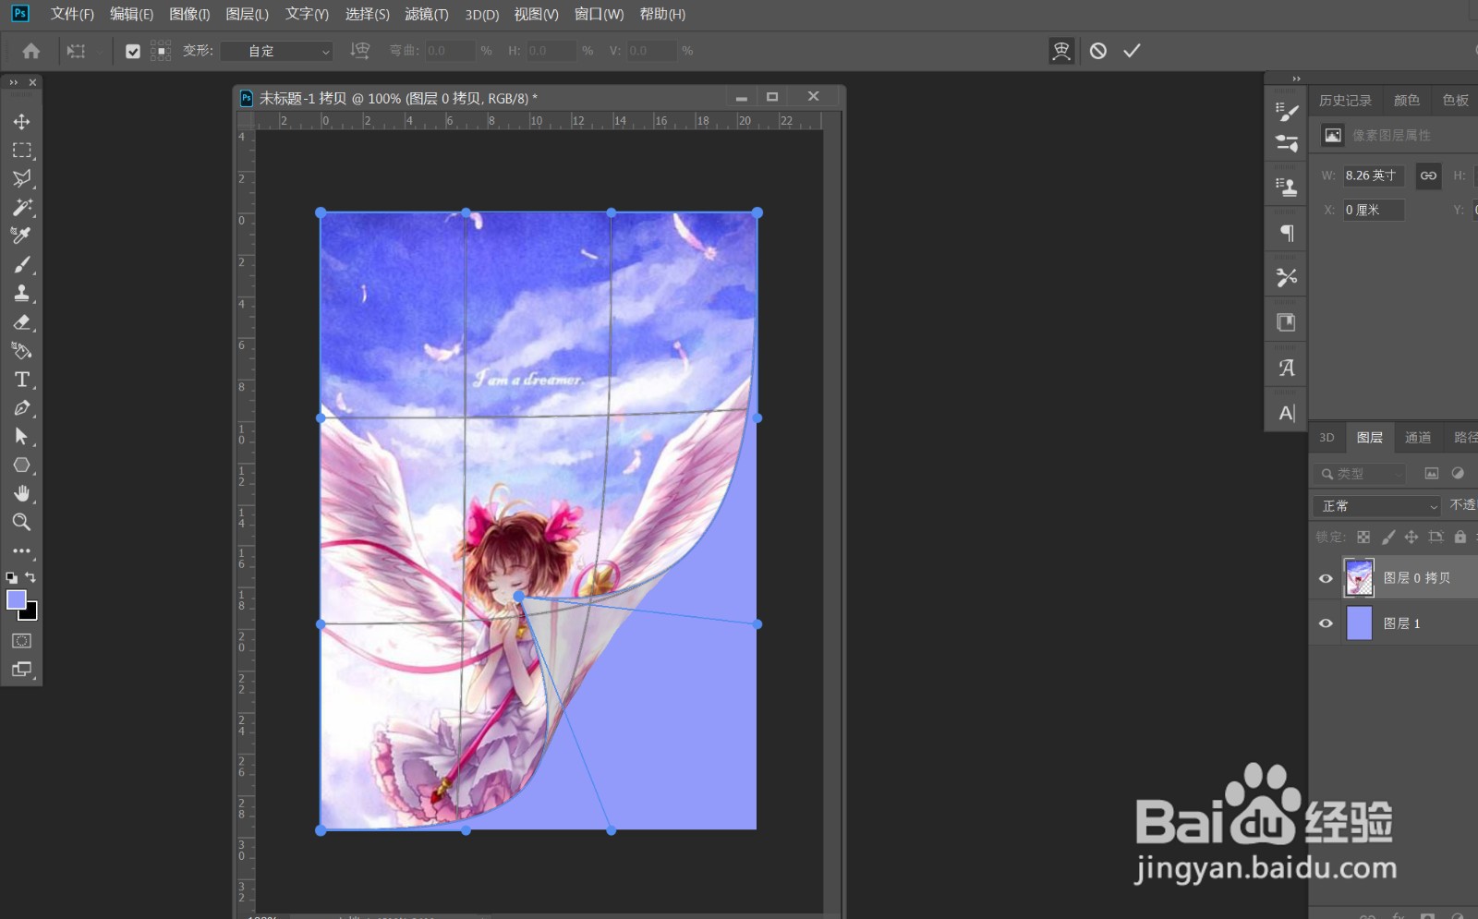This screenshot has height=919, width=1478.
Task: Open the 滤镜(T) menu
Action: [427, 14]
